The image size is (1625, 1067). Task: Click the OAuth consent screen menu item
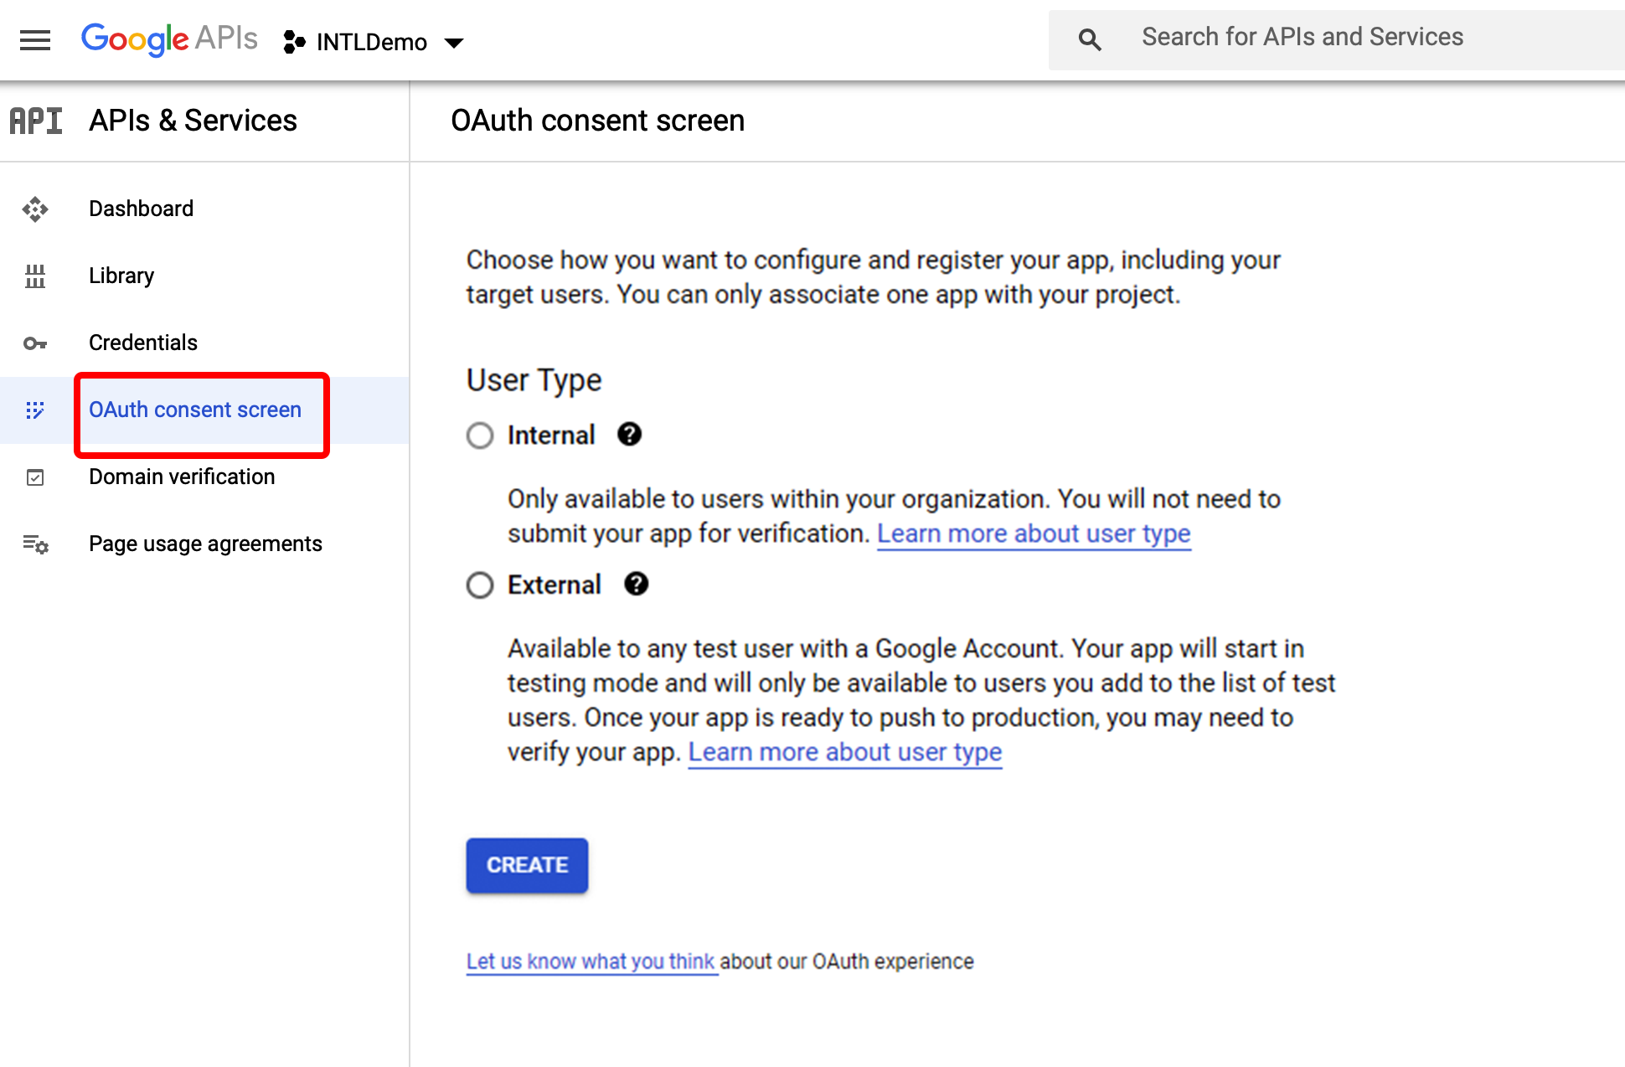[193, 409]
